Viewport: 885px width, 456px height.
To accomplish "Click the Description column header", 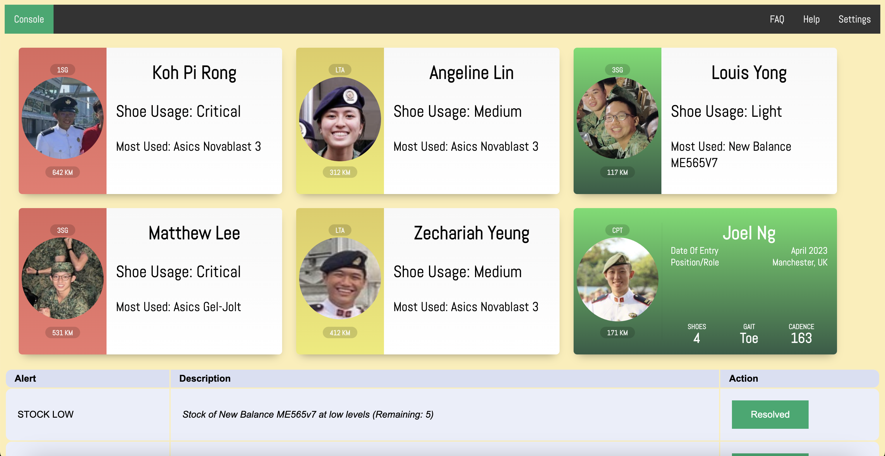I will (205, 378).
